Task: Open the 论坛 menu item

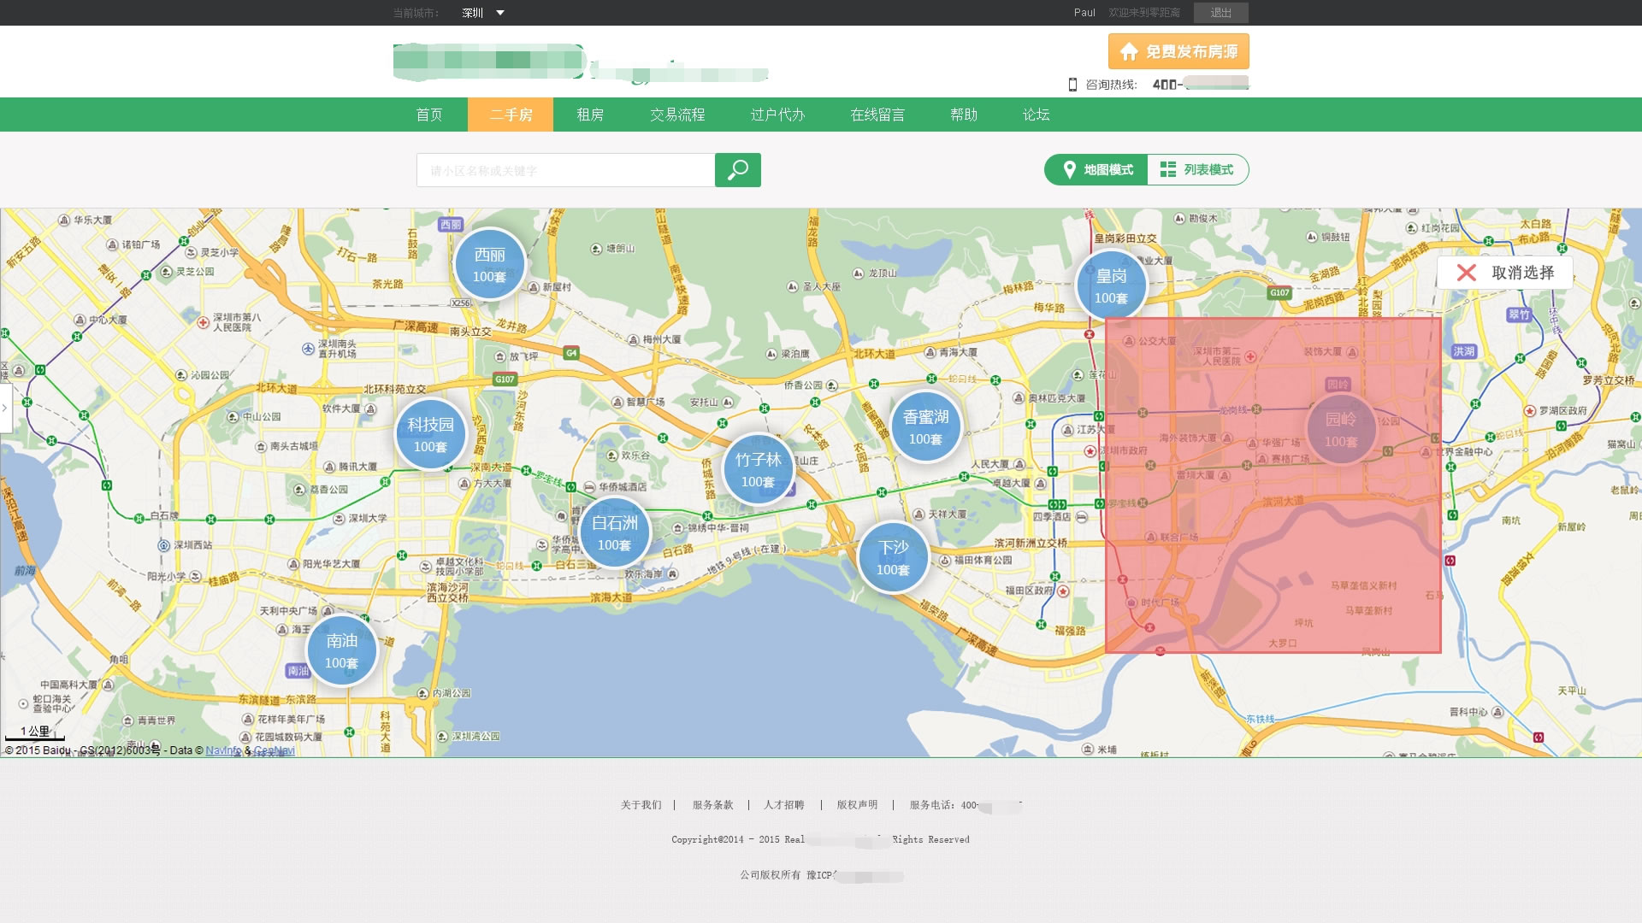Action: pyautogui.click(x=1036, y=115)
